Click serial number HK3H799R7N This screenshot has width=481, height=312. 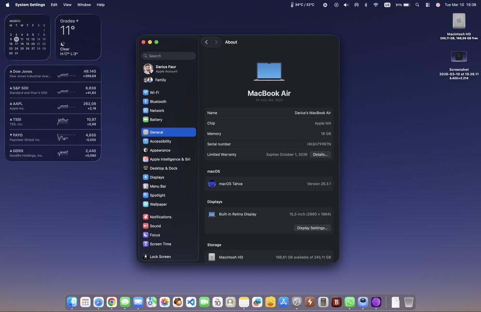tap(319, 144)
